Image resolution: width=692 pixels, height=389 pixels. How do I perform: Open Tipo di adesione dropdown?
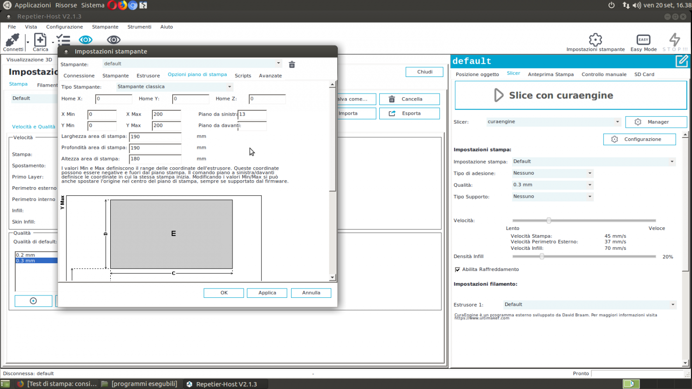click(553, 173)
